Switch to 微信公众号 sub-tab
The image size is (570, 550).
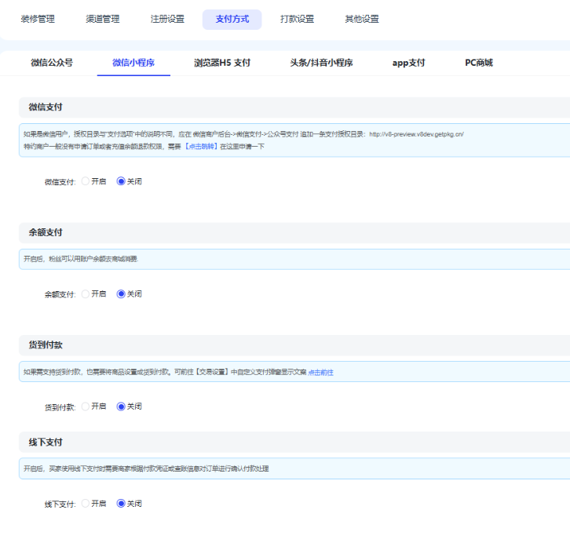click(x=52, y=63)
